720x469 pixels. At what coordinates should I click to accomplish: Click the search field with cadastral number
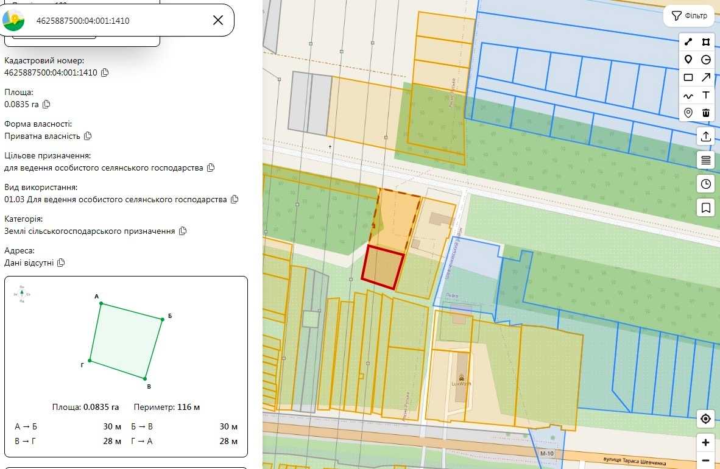click(x=117, y=20)
